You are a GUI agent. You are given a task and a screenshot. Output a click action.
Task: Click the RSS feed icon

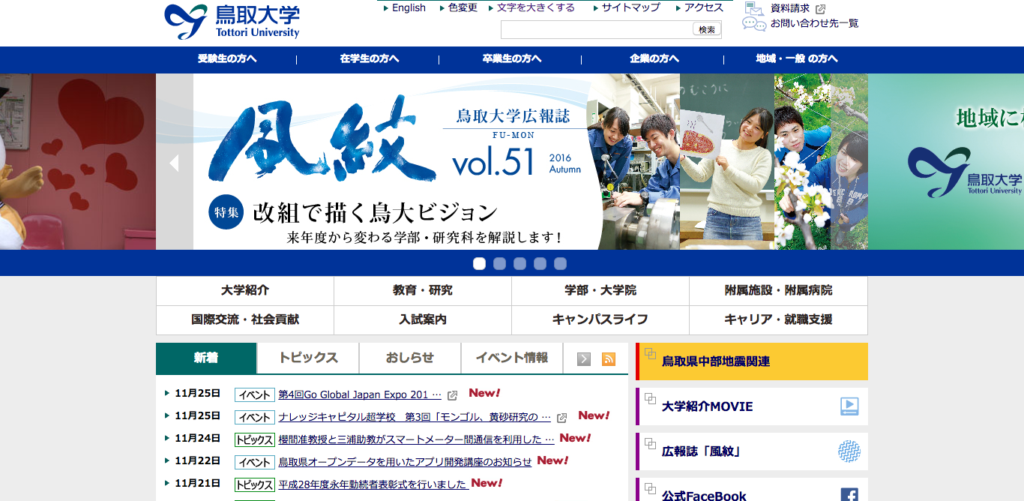click(609, 359)
